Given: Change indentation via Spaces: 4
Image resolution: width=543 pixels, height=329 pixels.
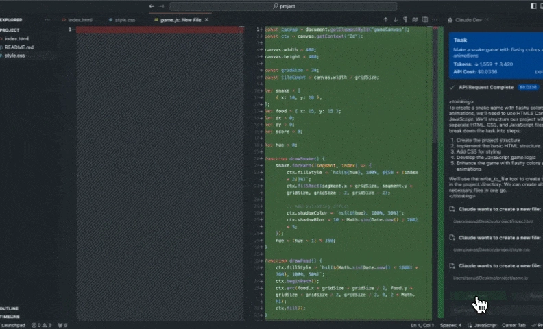Looking at the screenshot, I should tap(450, 324).
